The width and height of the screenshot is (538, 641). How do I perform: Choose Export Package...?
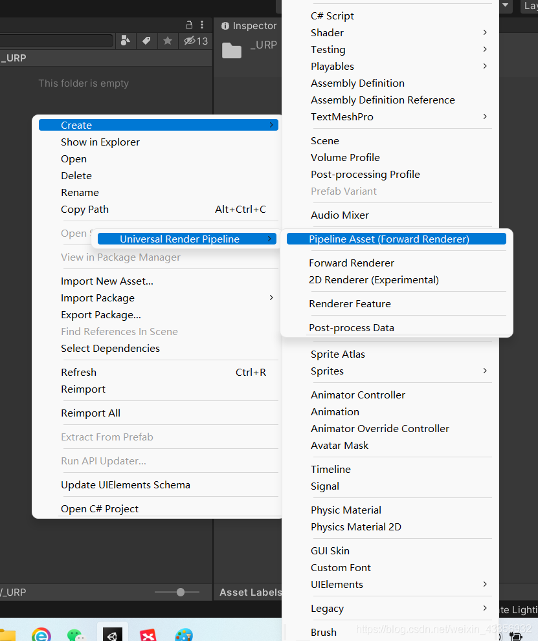click(159, 315)
